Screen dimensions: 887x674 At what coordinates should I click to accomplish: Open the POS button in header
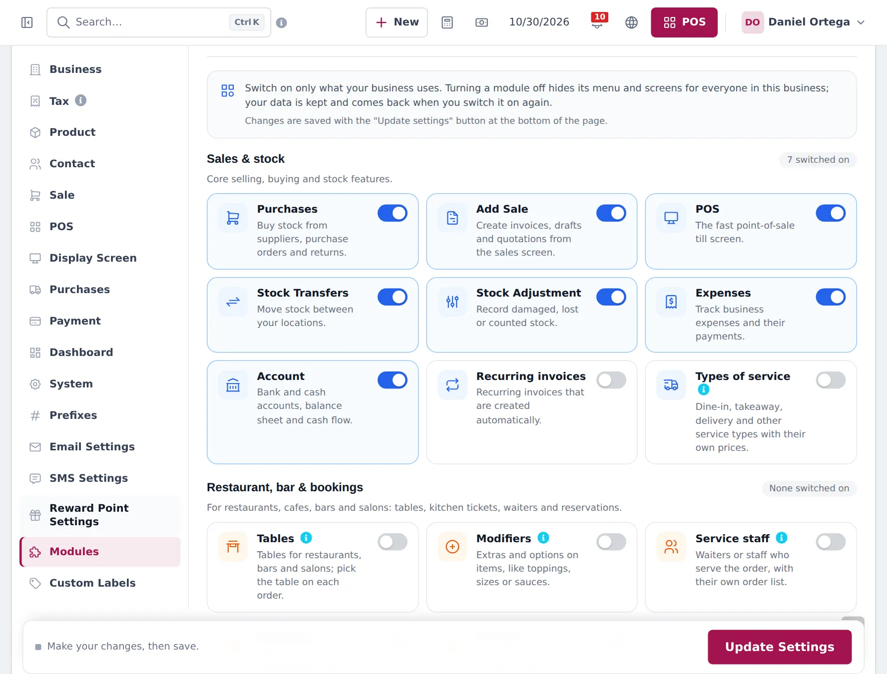(x=684, y=22)
